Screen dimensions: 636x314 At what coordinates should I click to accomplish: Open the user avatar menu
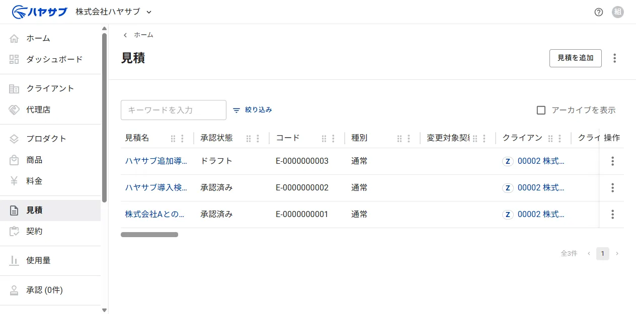618,12
